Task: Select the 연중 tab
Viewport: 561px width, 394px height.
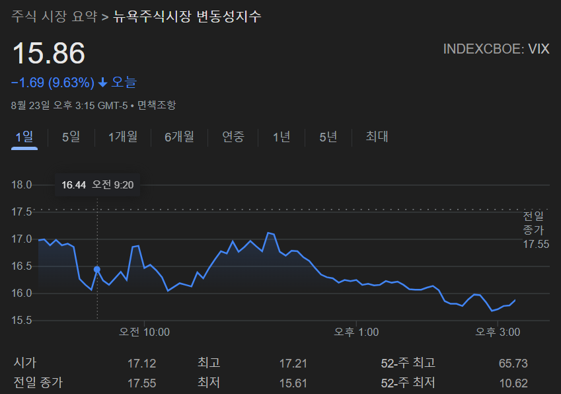Action: (x=233, y=137)
